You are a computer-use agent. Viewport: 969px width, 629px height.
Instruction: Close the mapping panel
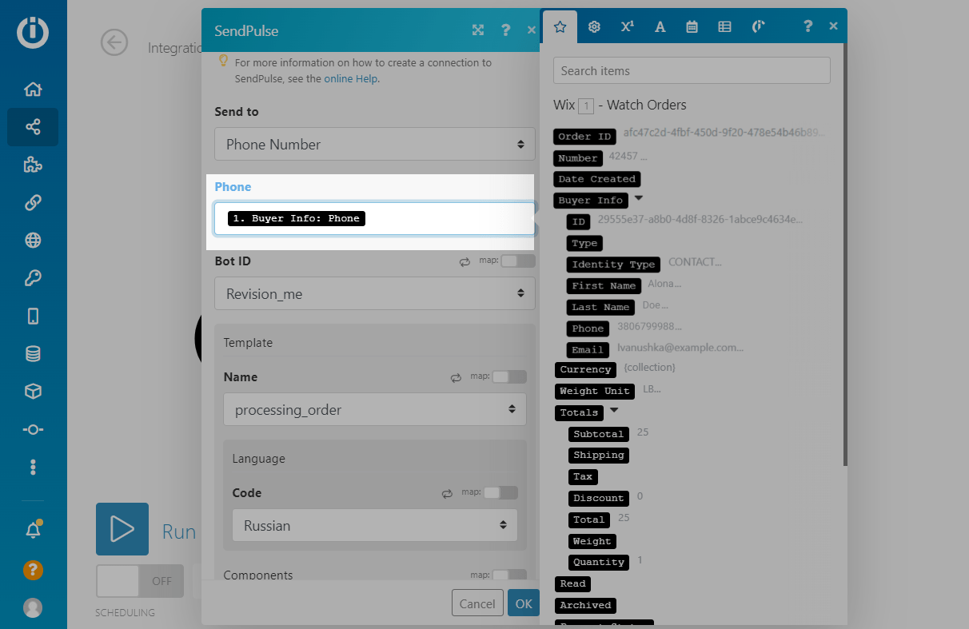tap(833, 26)
